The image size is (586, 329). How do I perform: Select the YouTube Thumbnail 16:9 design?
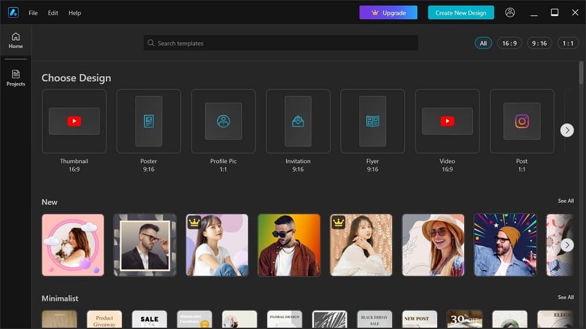pyautogui.click(x=74, y=121)
